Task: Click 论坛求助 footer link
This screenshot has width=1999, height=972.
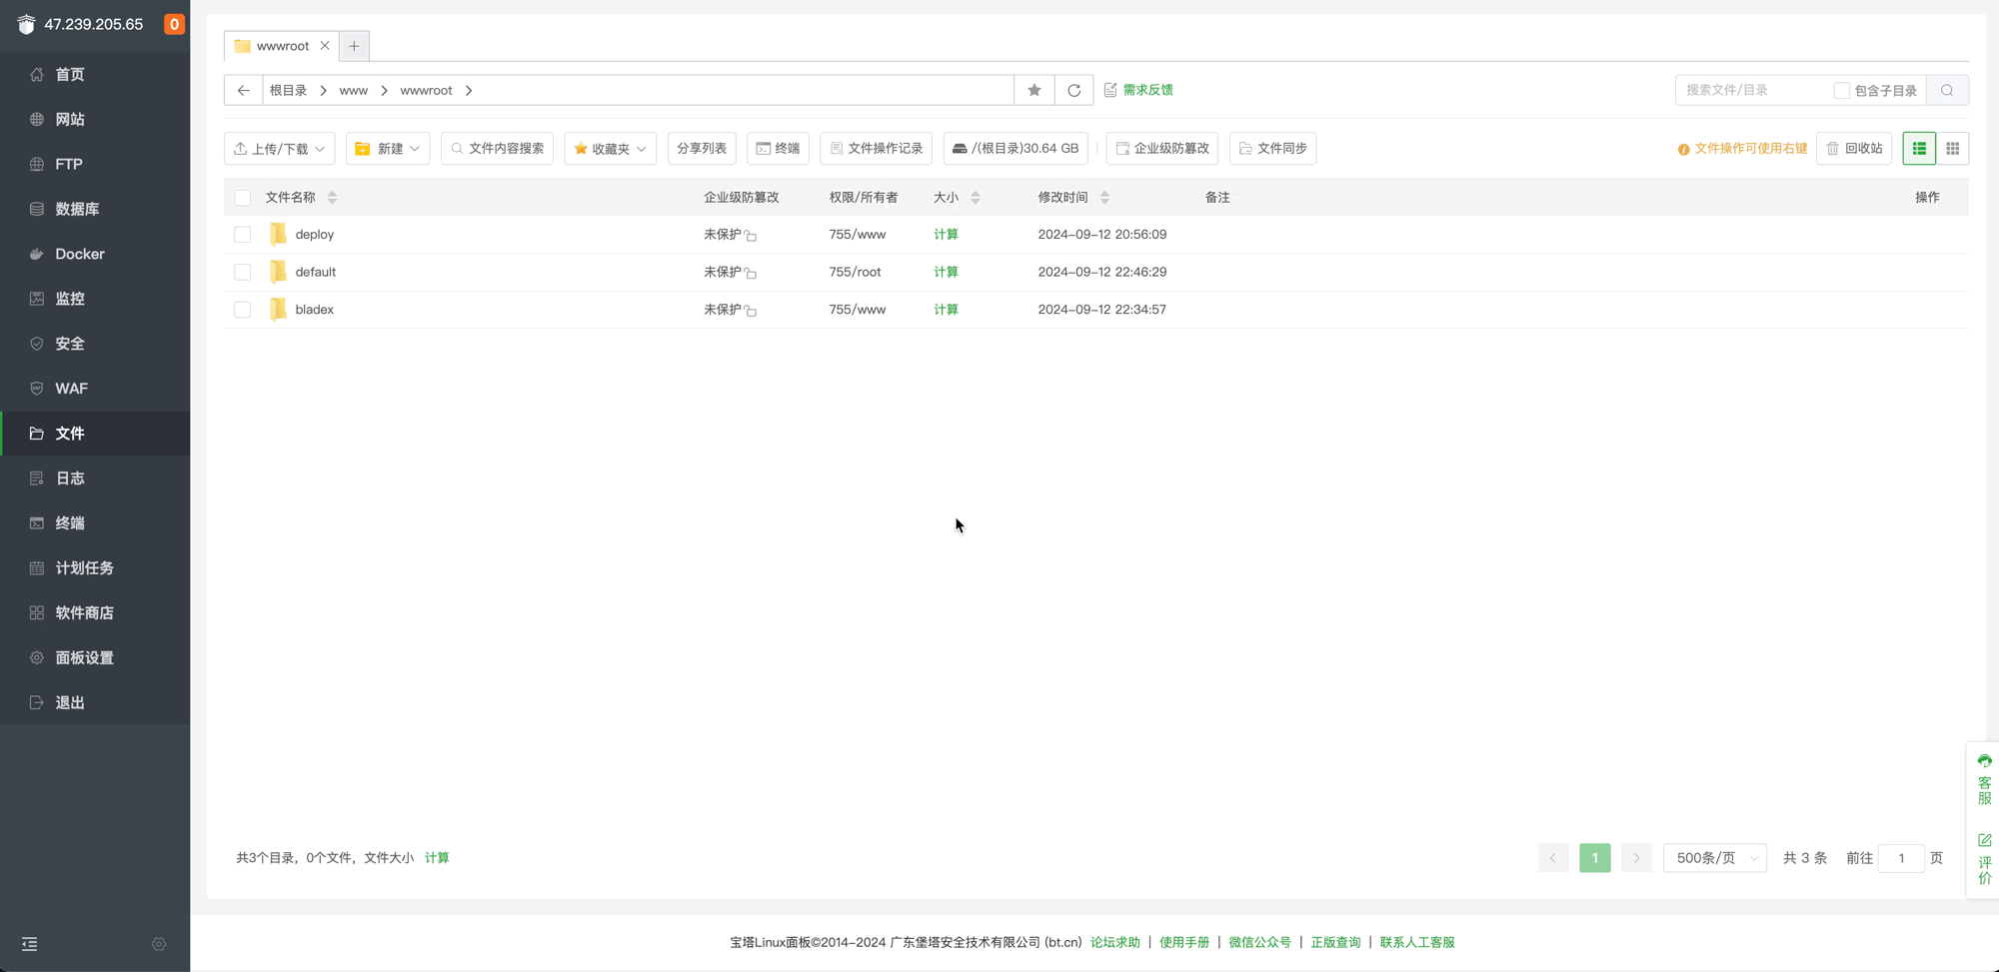Action: [1115, 943]
